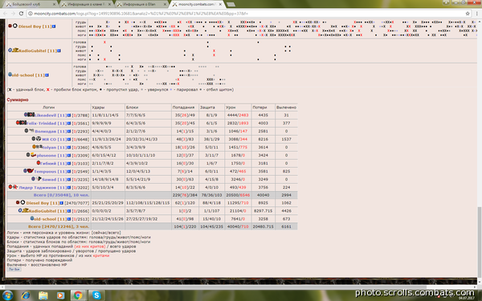
Task: Click the vertical page scrollbar thumb
Action: pos(480,242)
